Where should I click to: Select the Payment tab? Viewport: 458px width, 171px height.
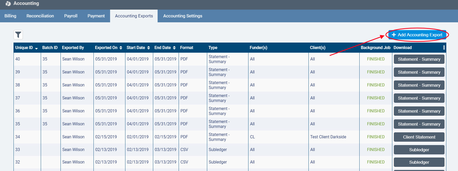pyautogui.click(x=96, y=16)
